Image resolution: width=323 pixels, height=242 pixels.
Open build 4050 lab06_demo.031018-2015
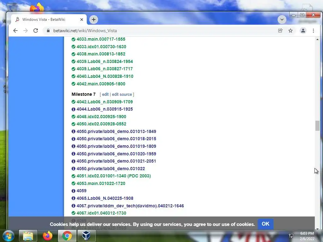[x=116, y=139]
